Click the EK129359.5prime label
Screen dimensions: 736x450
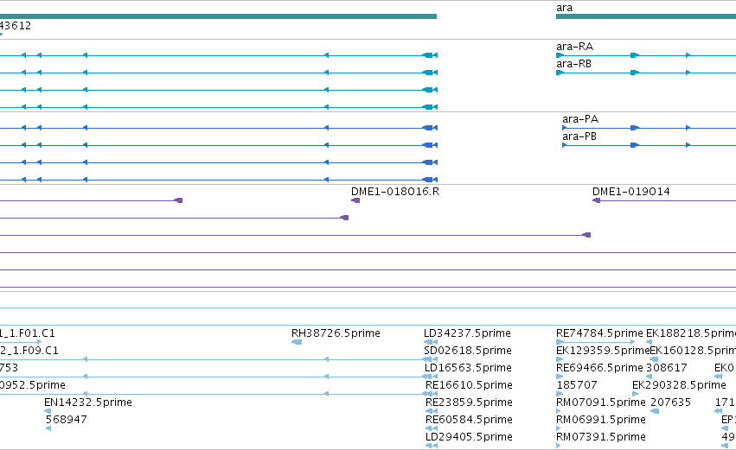coord(603,351)
